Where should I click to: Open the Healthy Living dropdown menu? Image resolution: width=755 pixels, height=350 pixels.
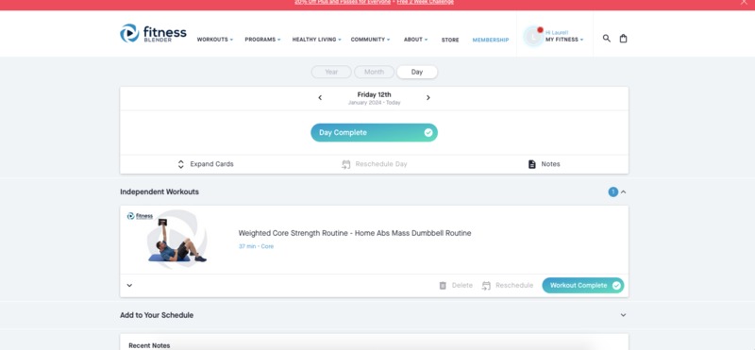pos(316,40)
